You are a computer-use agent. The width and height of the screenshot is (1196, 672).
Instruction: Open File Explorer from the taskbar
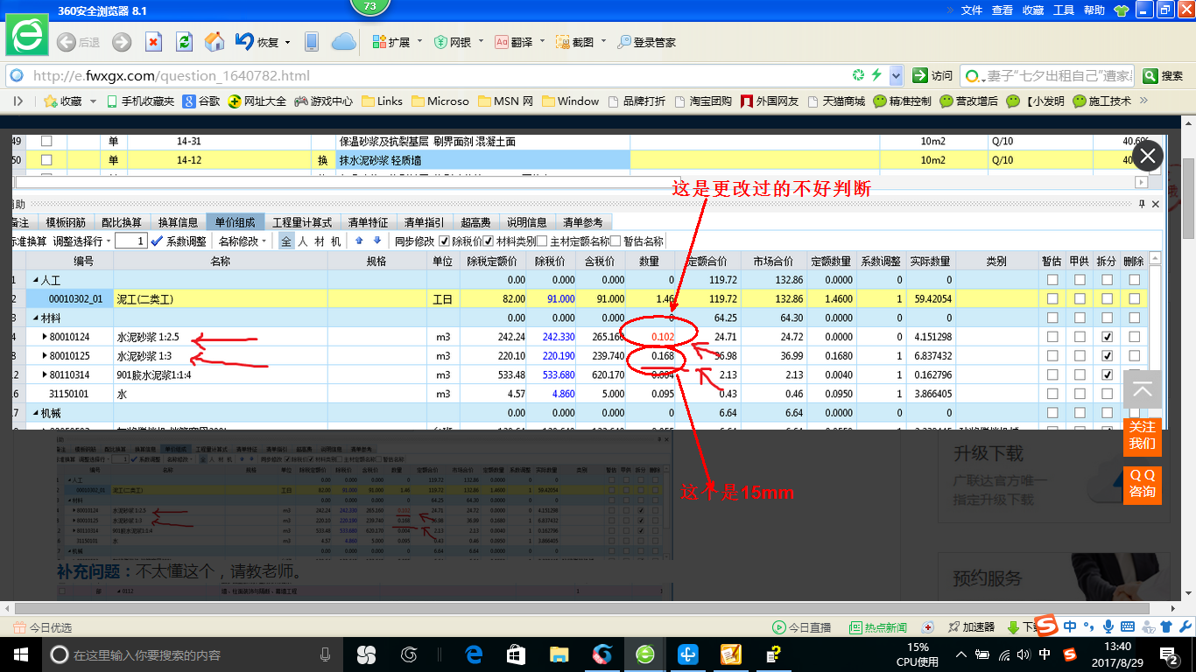pyautogui.click(x=559, y=654)
